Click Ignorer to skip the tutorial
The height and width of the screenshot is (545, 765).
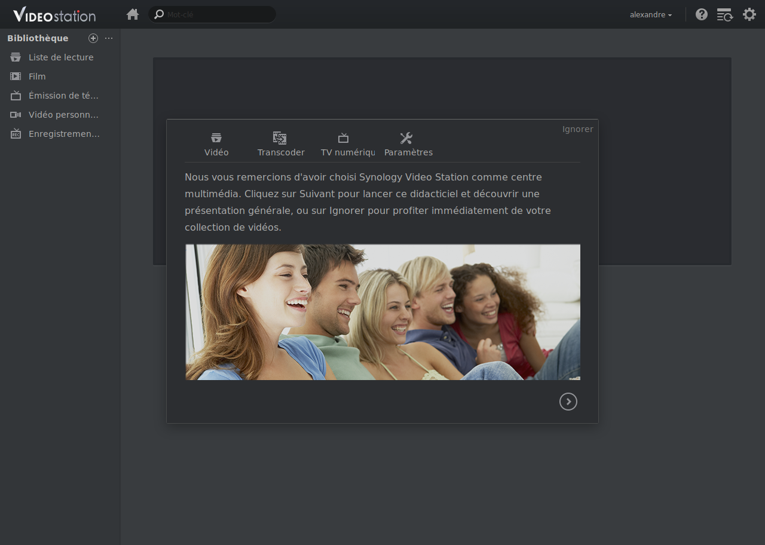point(577,129)
